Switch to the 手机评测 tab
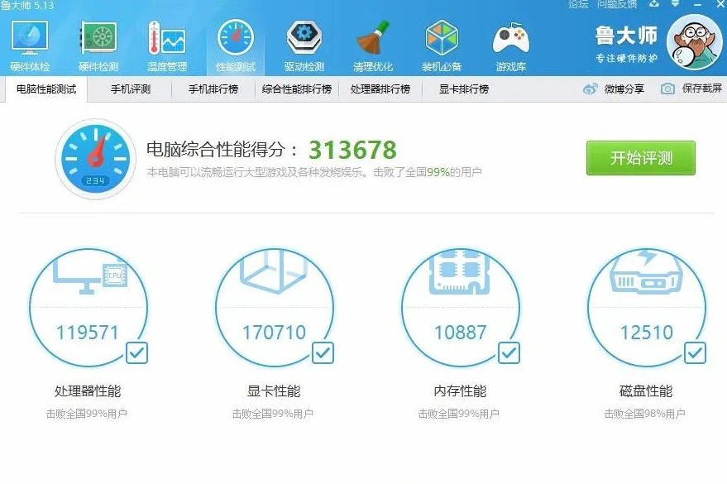This screenshot has width=727, height=484. pos(131,89)
